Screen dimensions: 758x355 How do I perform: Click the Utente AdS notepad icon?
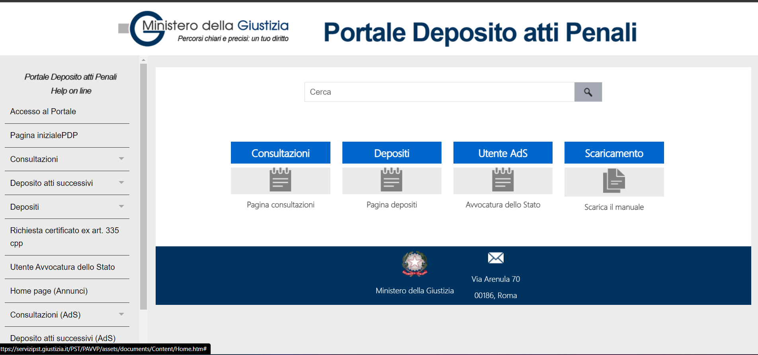(x=503, y=179)
